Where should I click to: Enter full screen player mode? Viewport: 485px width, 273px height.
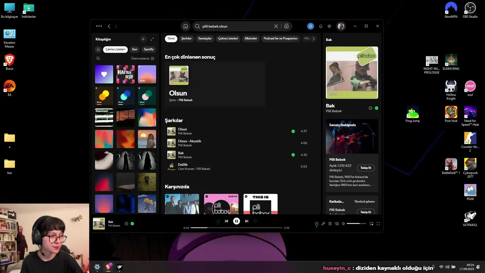[378, 224]
